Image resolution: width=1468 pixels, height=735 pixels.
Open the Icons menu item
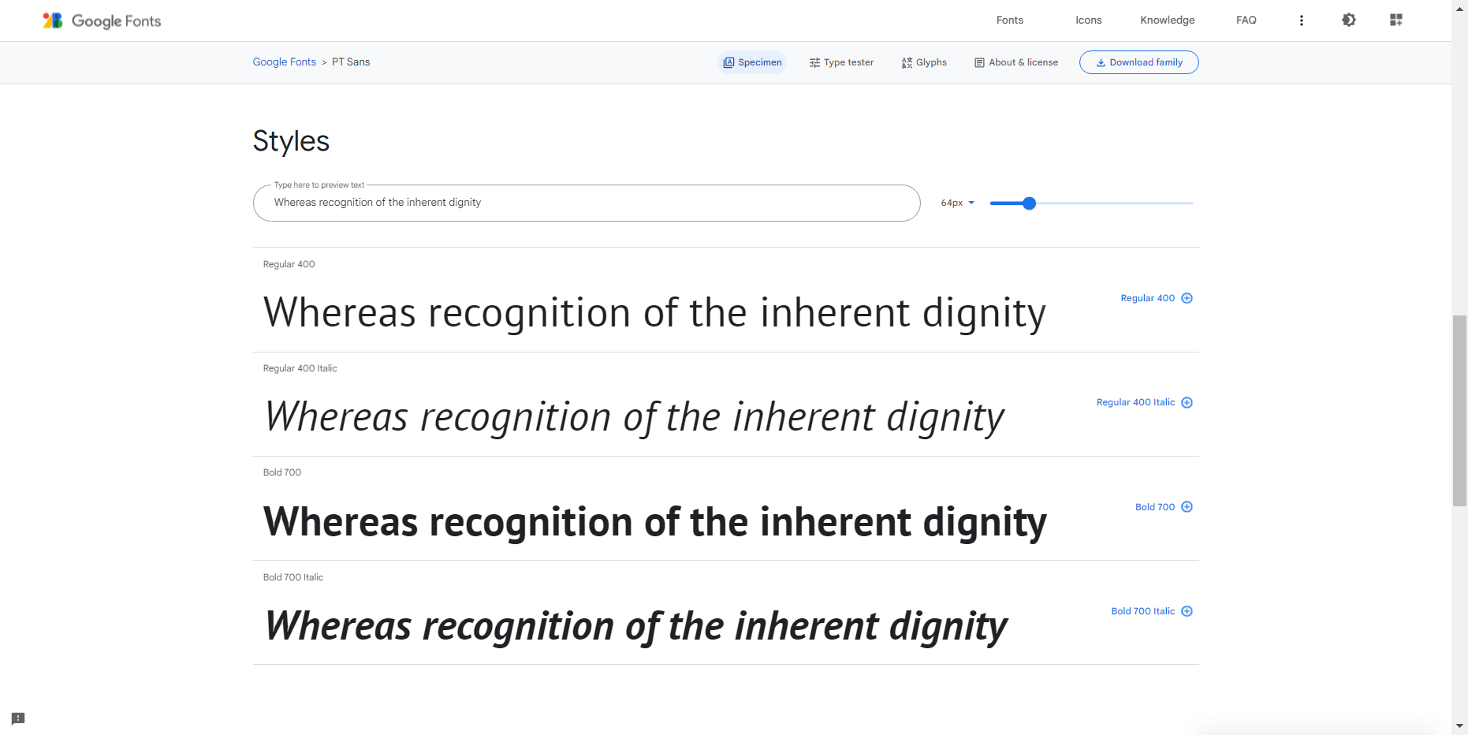click(x=1088, y=21)
